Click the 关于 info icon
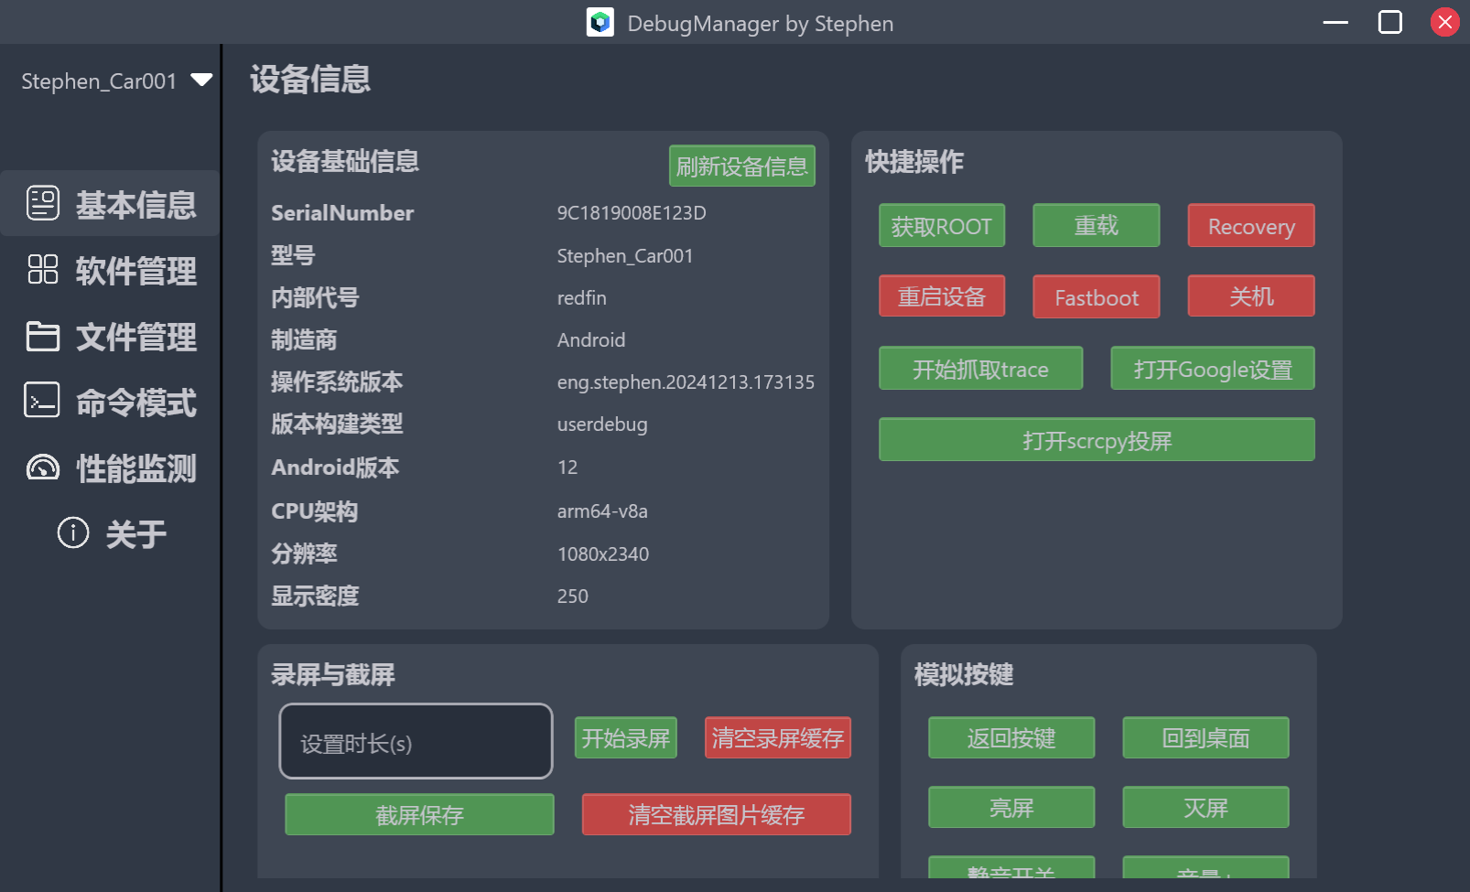The width and height of the screenshot is (1470, 892). click(x=73, y=532)
